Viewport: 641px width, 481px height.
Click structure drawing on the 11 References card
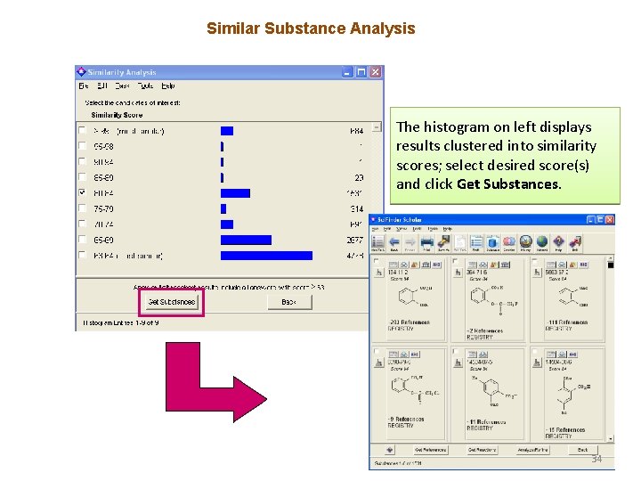coord(492,392)
